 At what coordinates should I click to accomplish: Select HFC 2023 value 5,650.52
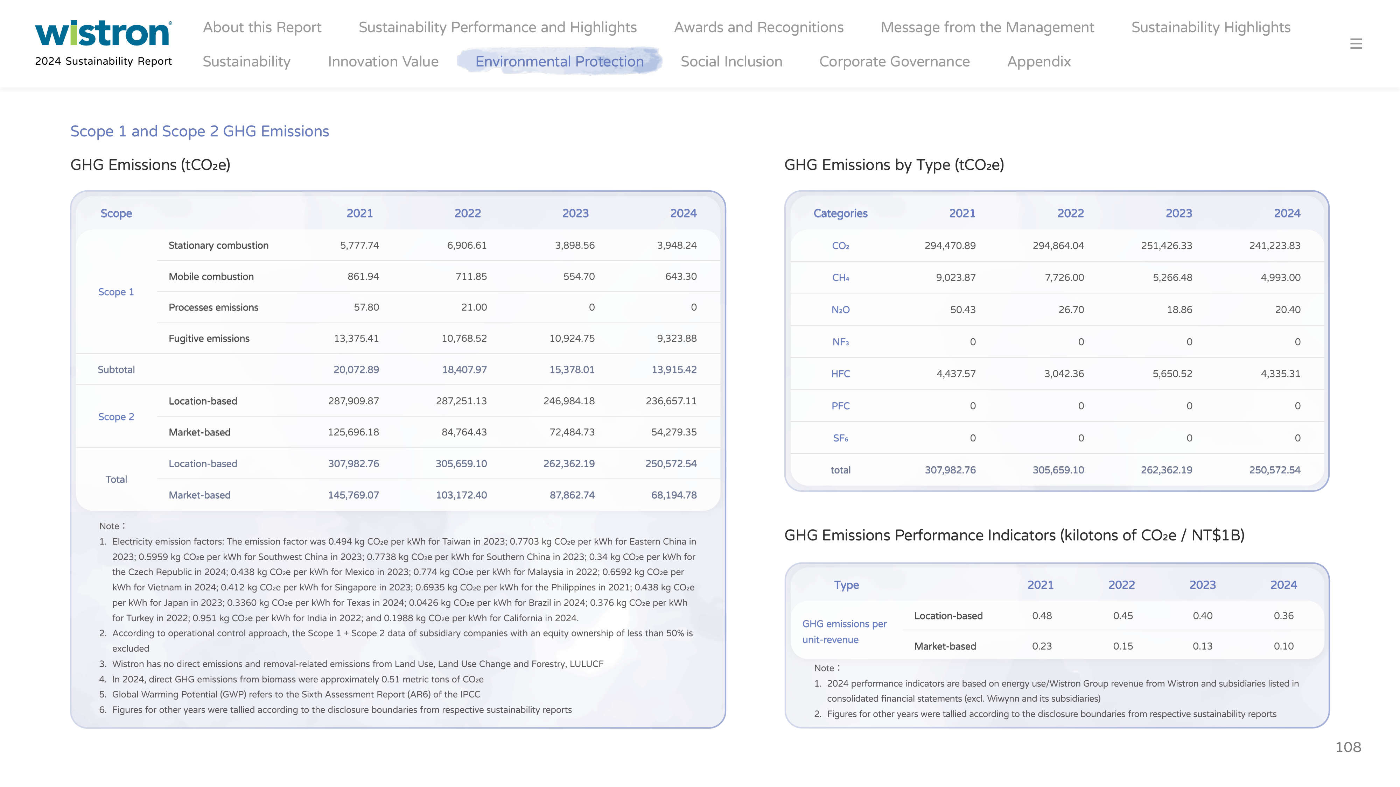point(1172,374)
